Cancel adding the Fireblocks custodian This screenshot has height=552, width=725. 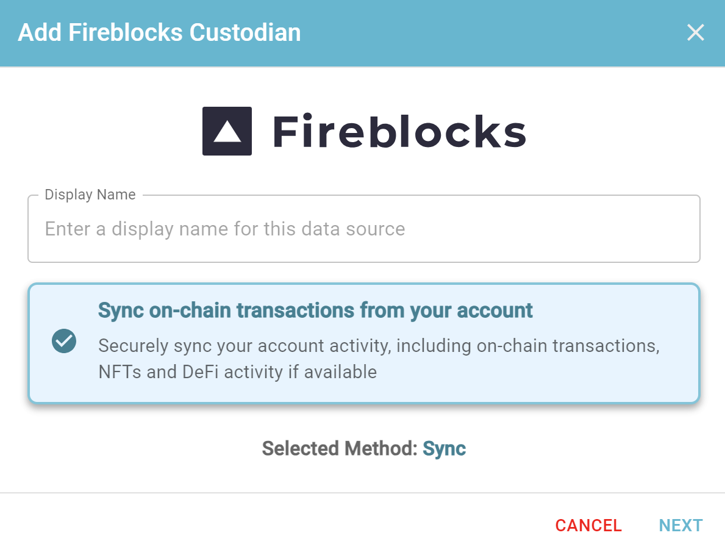coord(588,526)
